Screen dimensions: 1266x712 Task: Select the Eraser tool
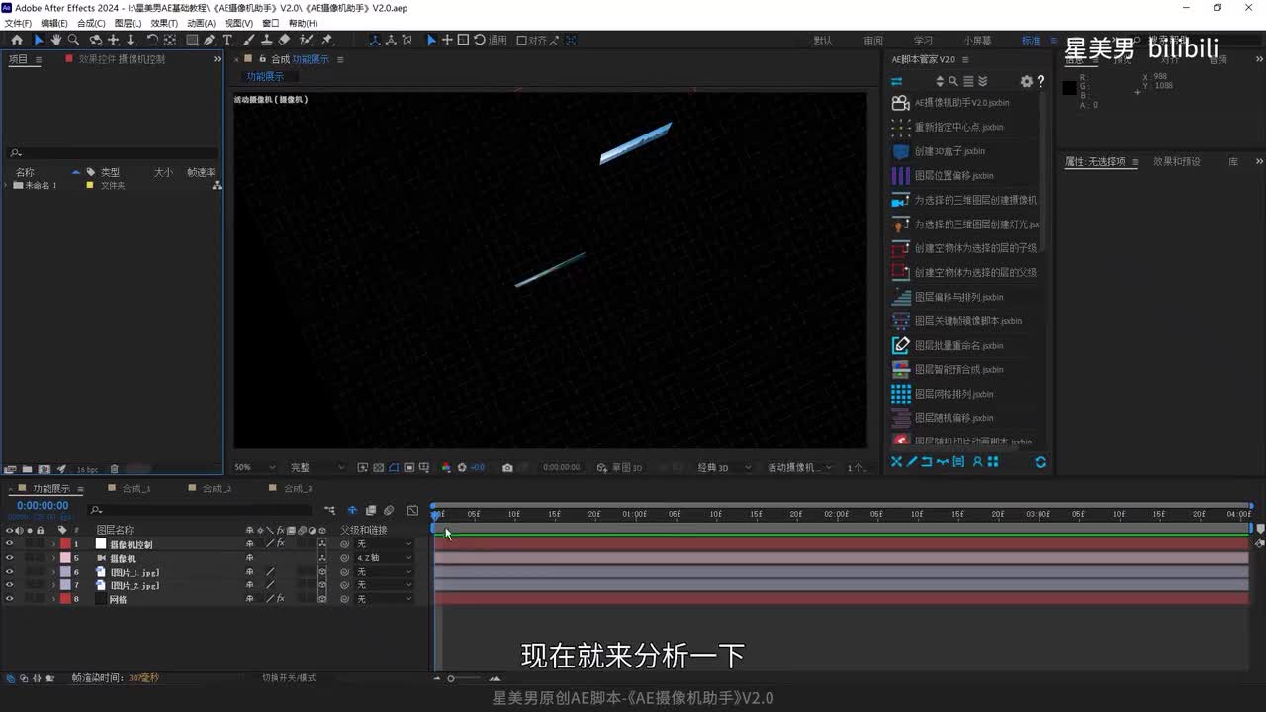click(285, 40)
